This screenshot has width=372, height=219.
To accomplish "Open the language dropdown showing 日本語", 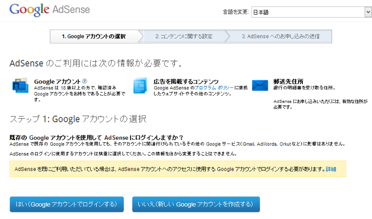I will coord(311,12).
